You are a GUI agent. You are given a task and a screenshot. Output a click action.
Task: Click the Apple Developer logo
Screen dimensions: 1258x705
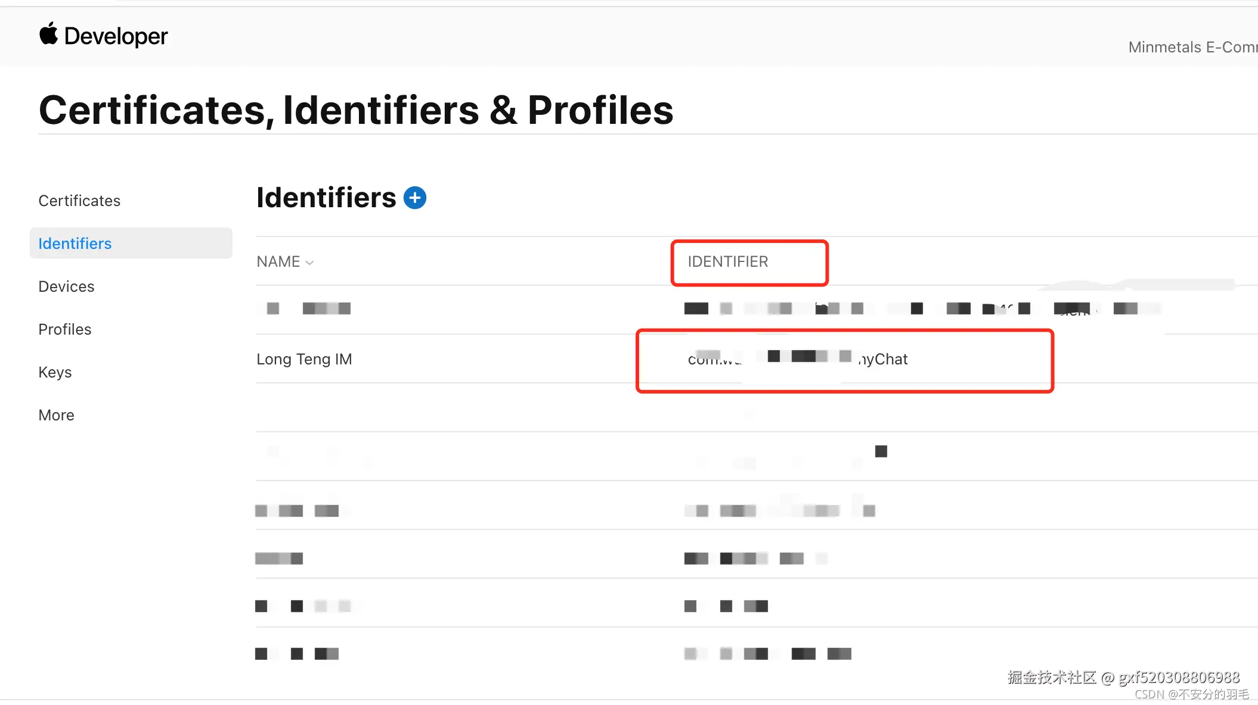(49, 34)
